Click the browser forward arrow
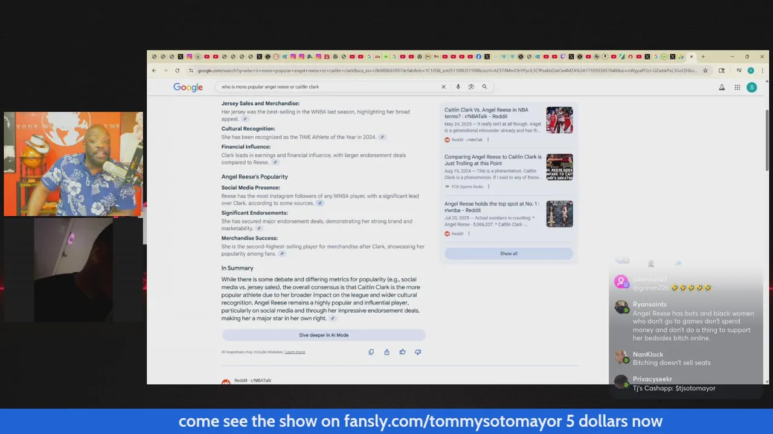This screenshot has width=773, height=434. coord(165,71)
